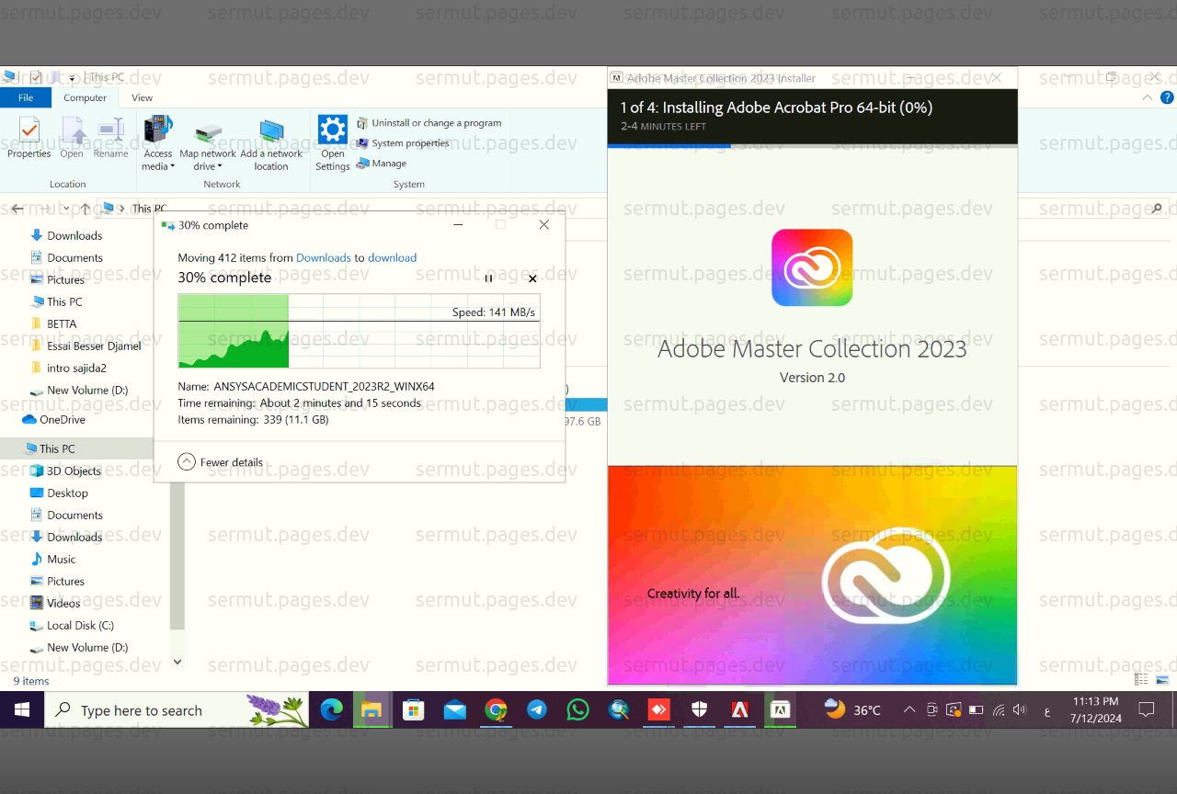Screen dimensions: 1177x794
Task: Click the Downloads link in the moving dialog
Action: (x=324, y=257)
